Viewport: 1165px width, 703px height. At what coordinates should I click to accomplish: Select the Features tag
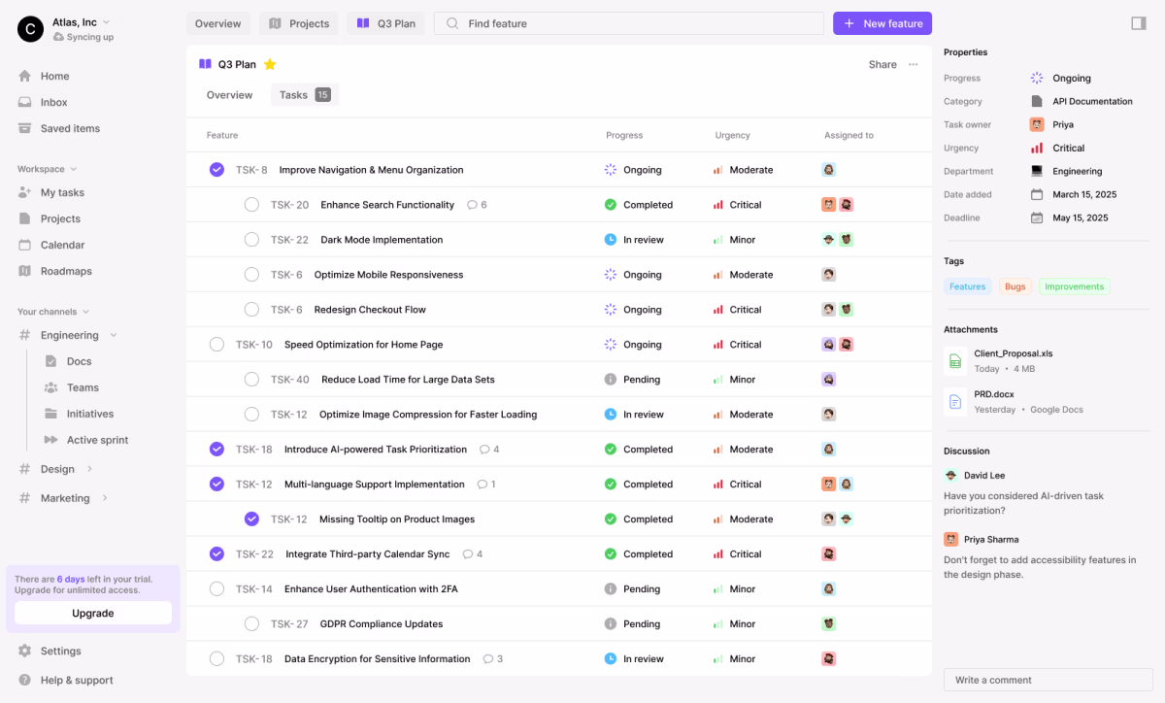tap(967, 286)
